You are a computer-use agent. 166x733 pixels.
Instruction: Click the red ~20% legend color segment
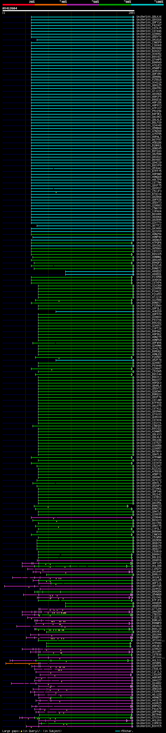(18, 5)
